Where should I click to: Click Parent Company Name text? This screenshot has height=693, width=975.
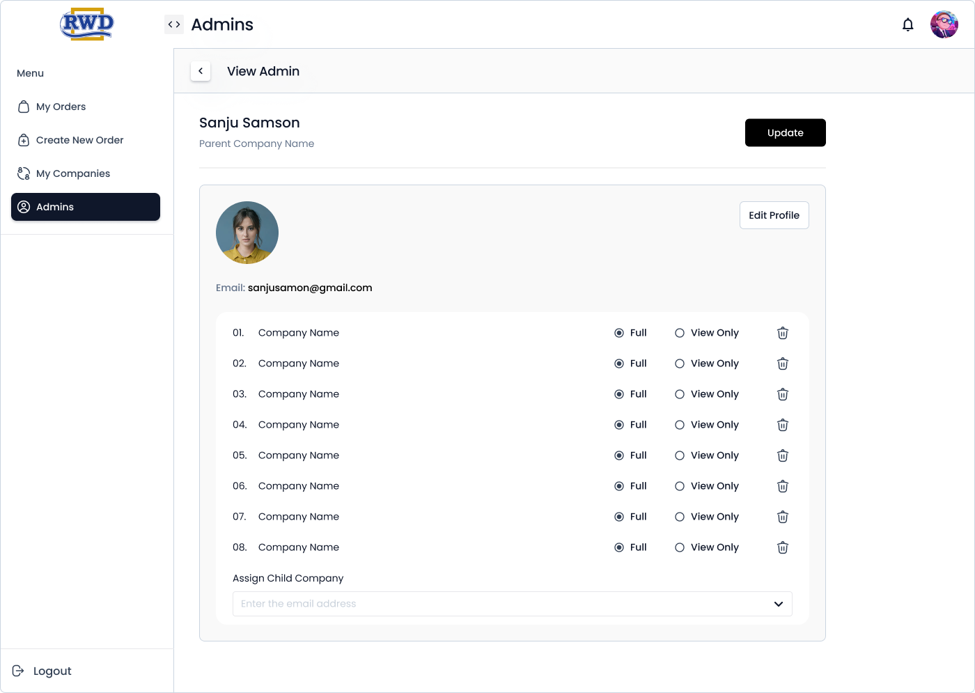click(256, 143)
